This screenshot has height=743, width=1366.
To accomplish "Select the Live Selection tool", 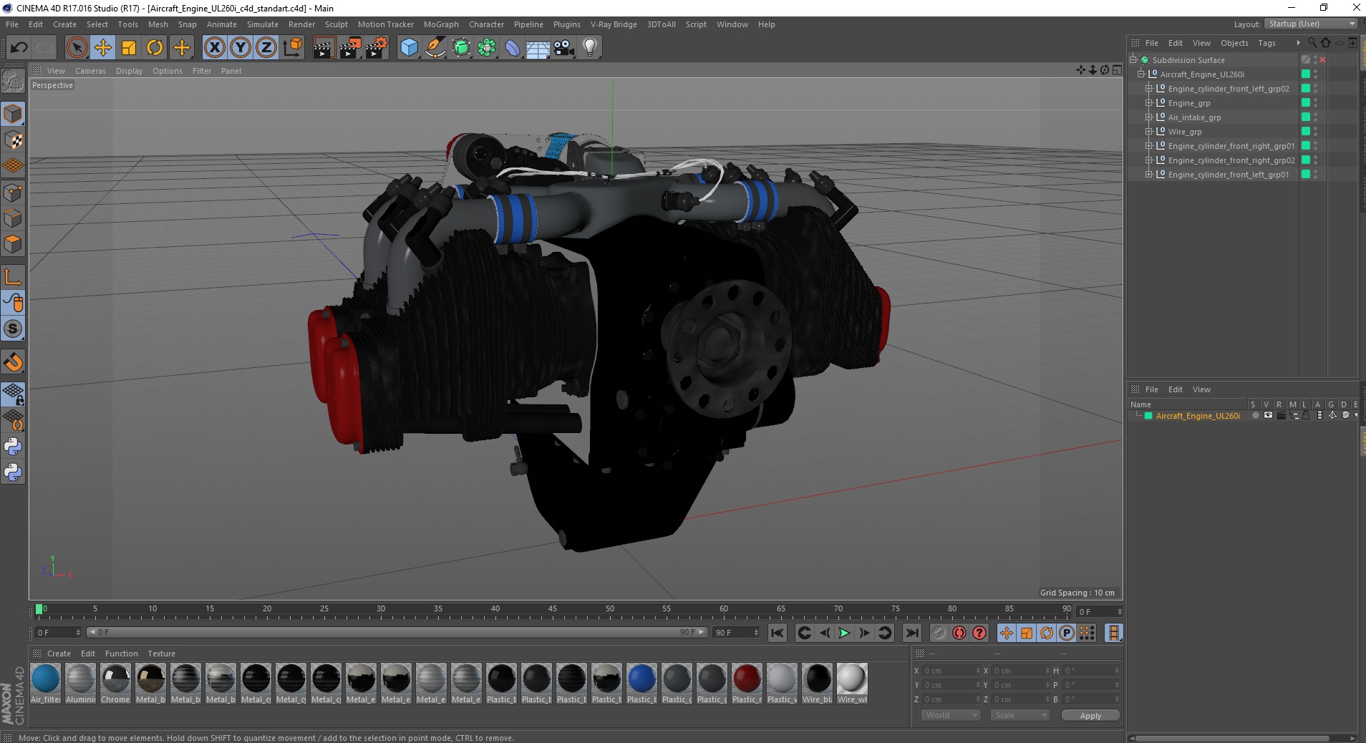I will [x=77, y=48].
